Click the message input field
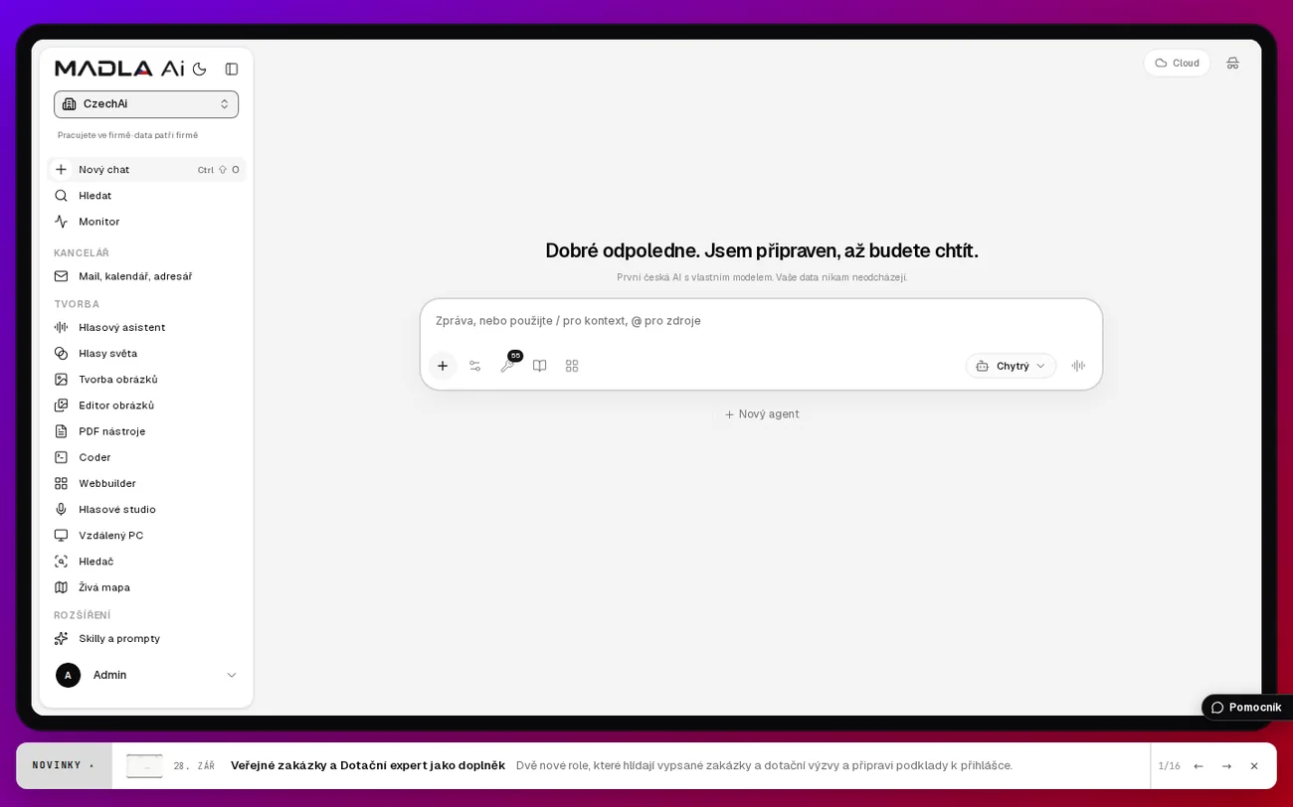This screenshot has height=807, width=1293. click(x=761, y=321)
